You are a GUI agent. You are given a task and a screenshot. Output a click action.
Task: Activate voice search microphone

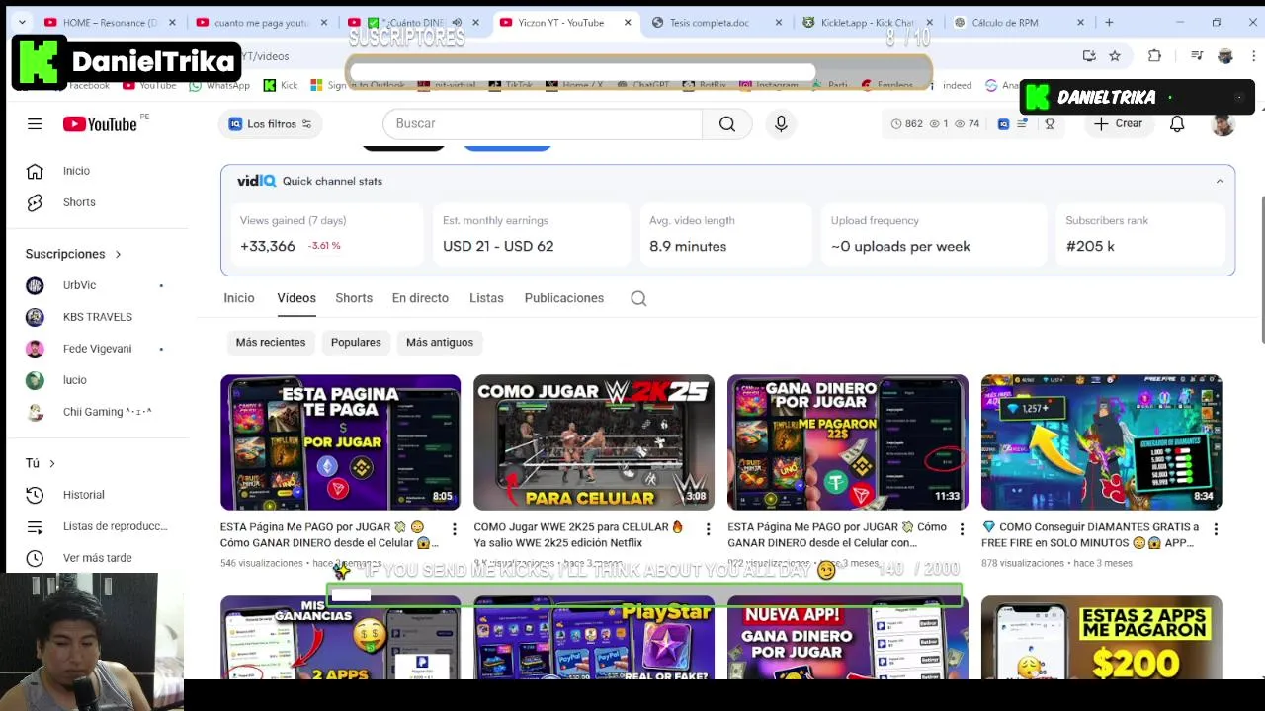781,124
